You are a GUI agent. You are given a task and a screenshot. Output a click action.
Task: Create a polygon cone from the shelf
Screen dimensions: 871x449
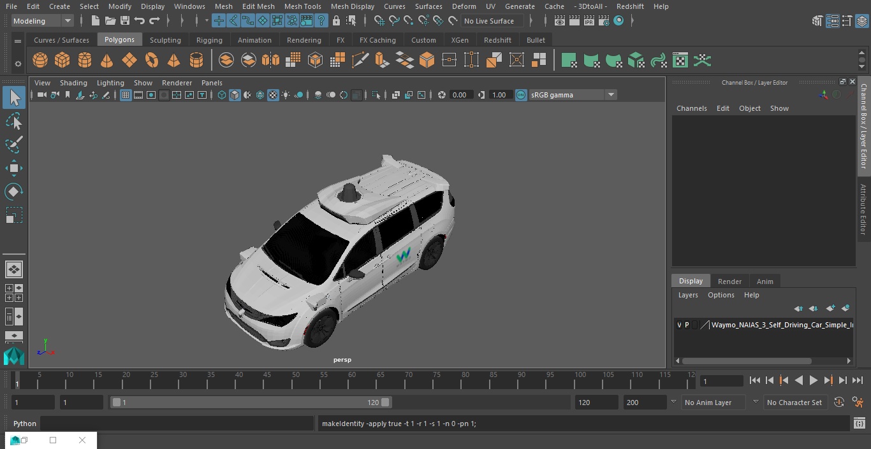coord(107,61)
